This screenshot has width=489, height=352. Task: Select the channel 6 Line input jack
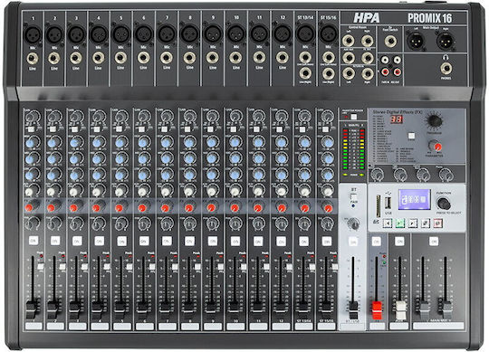point(143,58)
